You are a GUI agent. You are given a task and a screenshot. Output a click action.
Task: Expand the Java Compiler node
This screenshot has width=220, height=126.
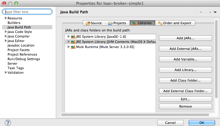coord(6,36)
